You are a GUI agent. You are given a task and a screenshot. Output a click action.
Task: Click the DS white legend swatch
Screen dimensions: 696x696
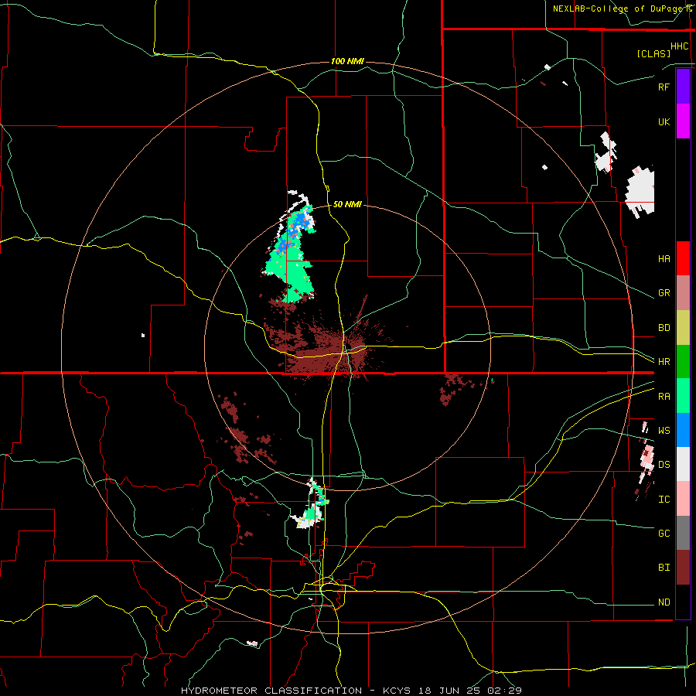(683, 464)
